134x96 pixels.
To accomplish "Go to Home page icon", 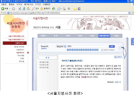I will tap(28, 9).
